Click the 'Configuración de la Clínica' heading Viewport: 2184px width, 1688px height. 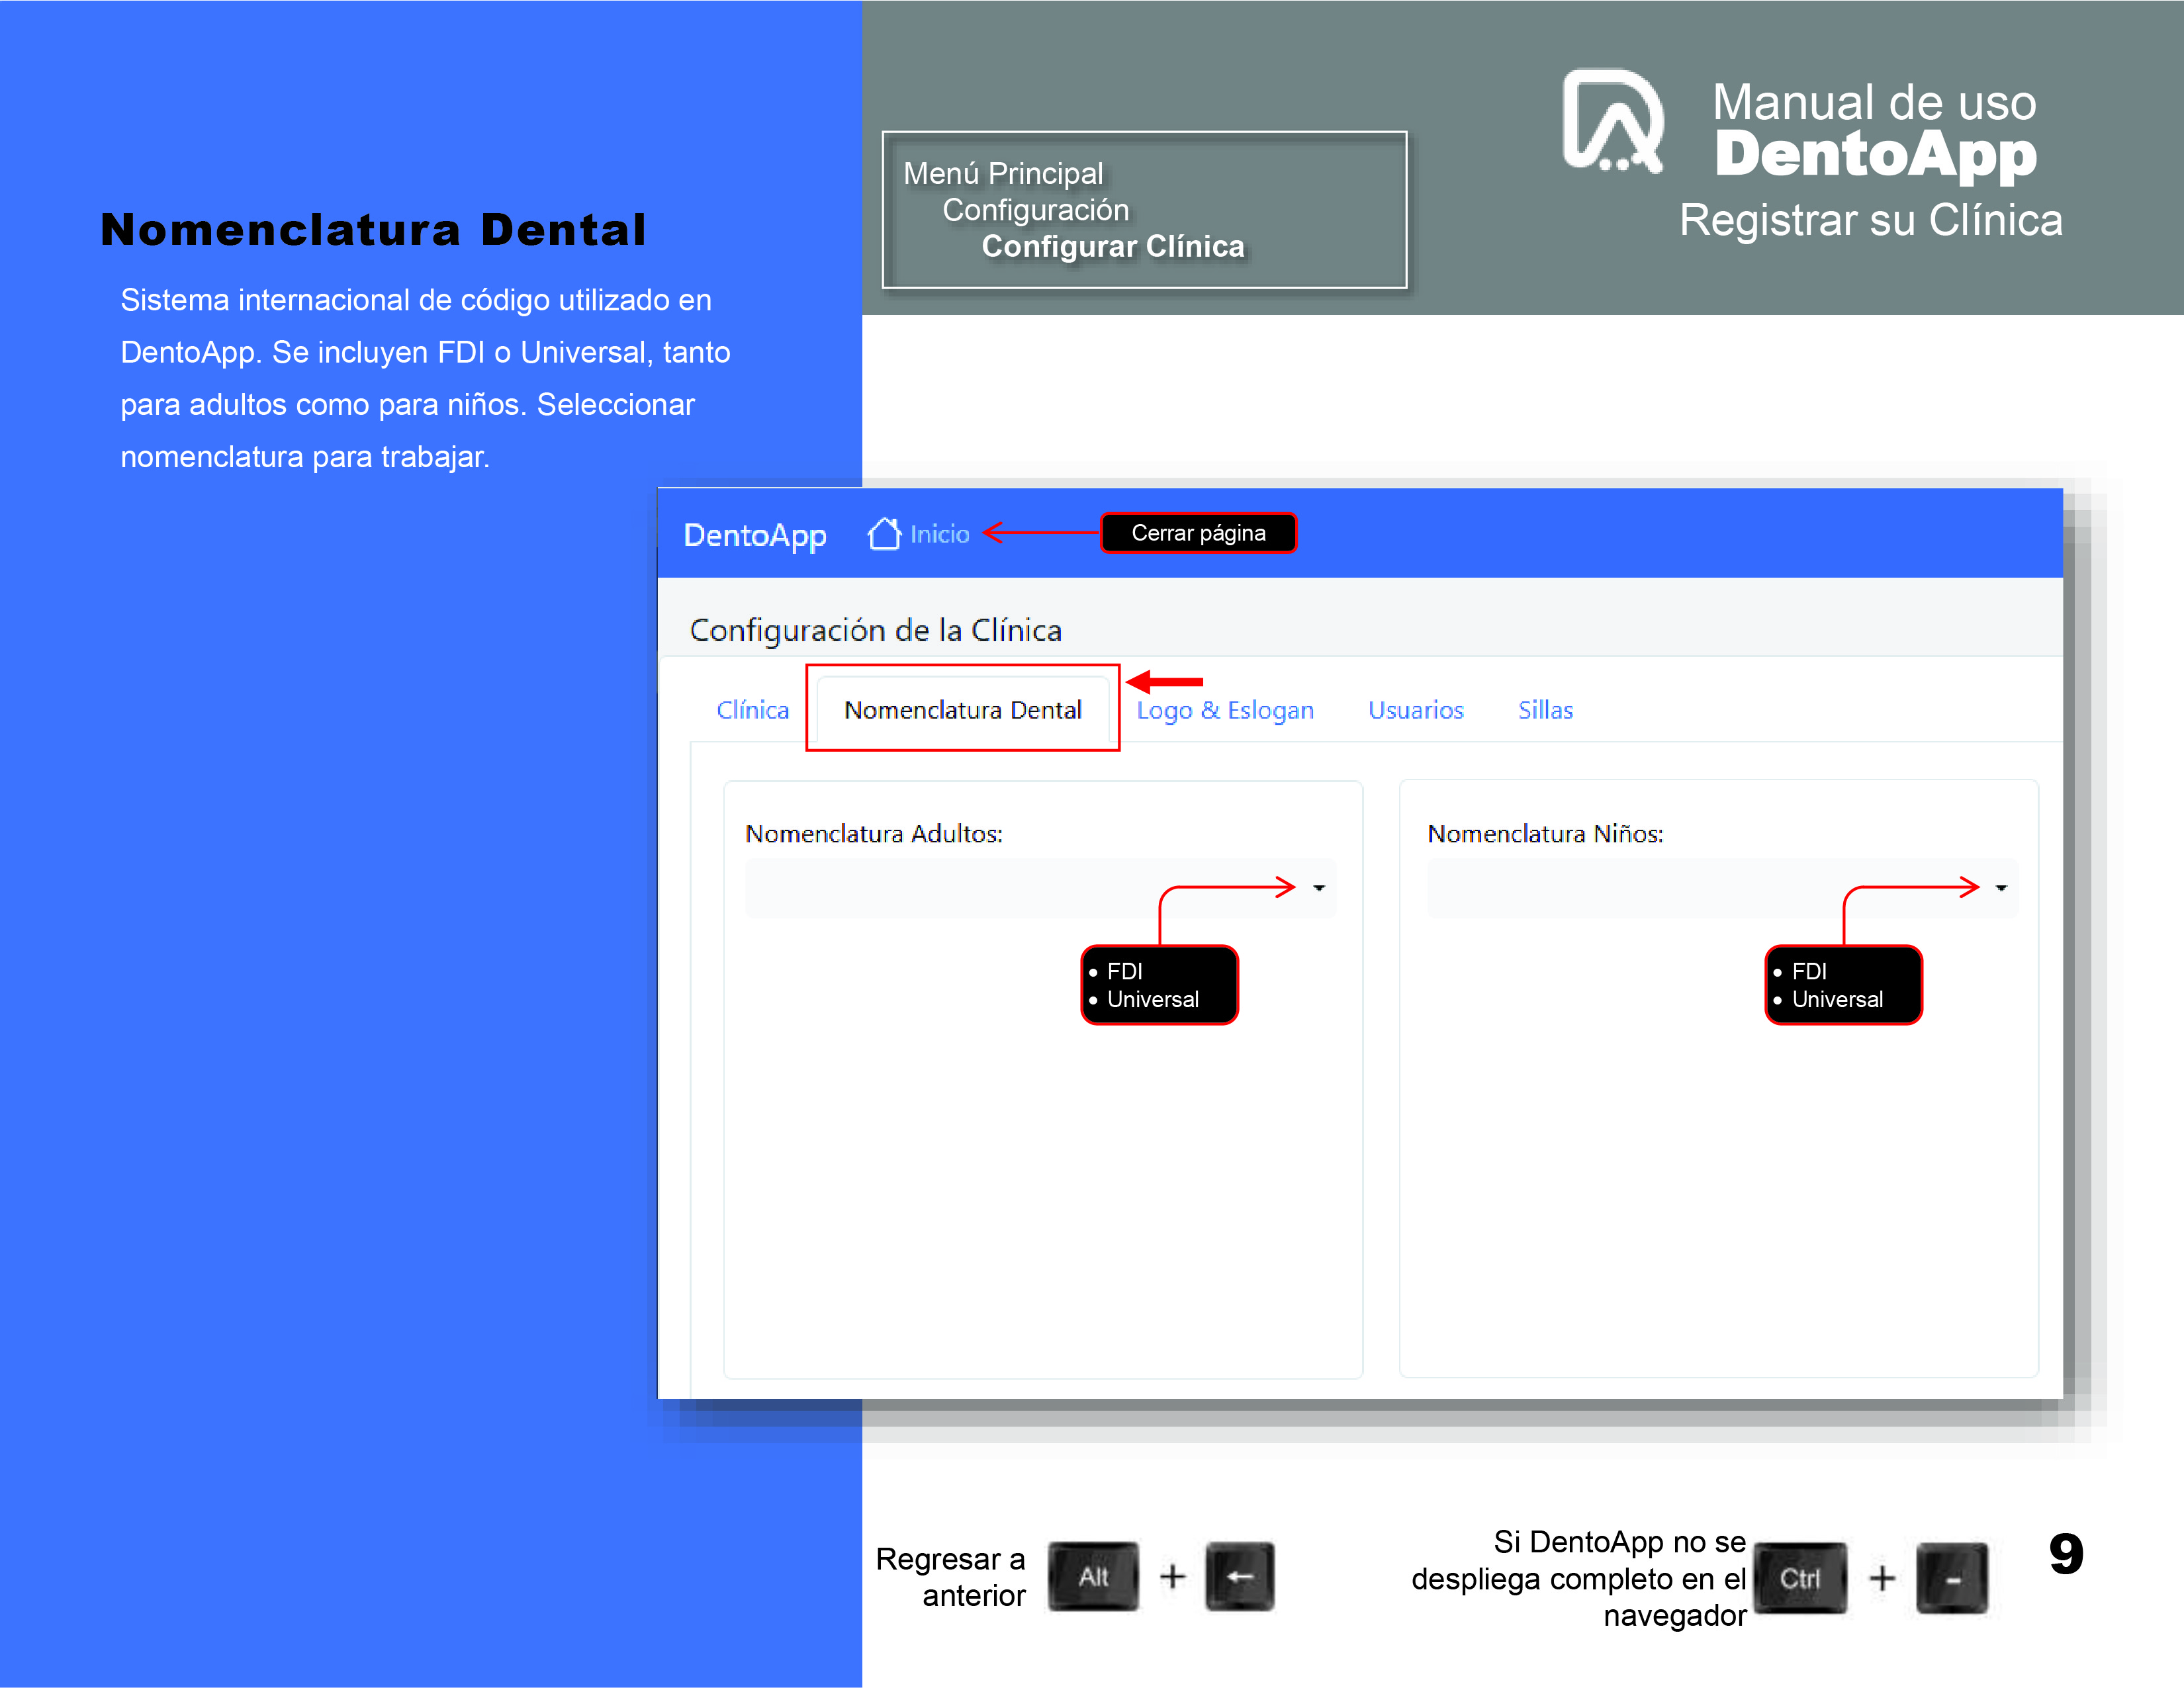tap(876, 630)
